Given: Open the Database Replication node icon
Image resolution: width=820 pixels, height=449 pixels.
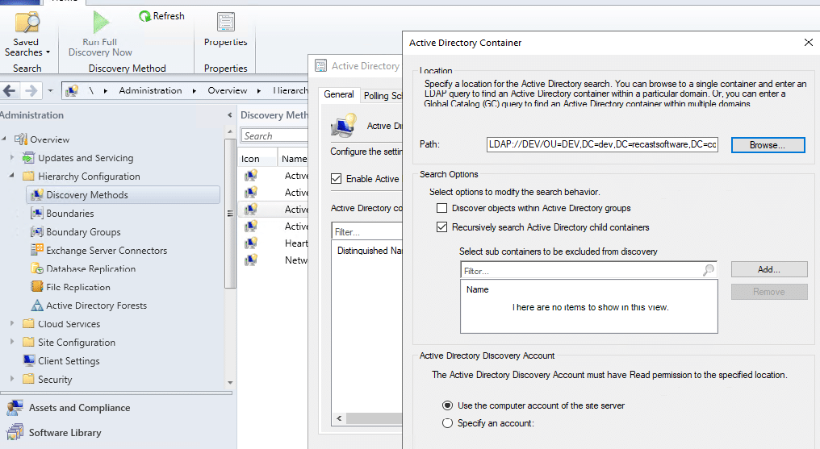Looking at the screenshot, I should tap(36, 268).
